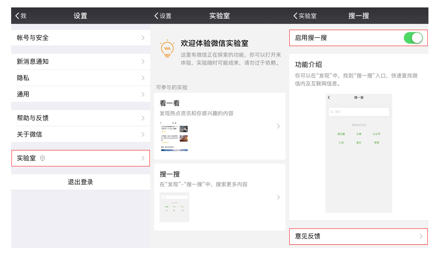
Task: Go back to 实验室 from 搜一搜 screen
Action: [305, 16]
